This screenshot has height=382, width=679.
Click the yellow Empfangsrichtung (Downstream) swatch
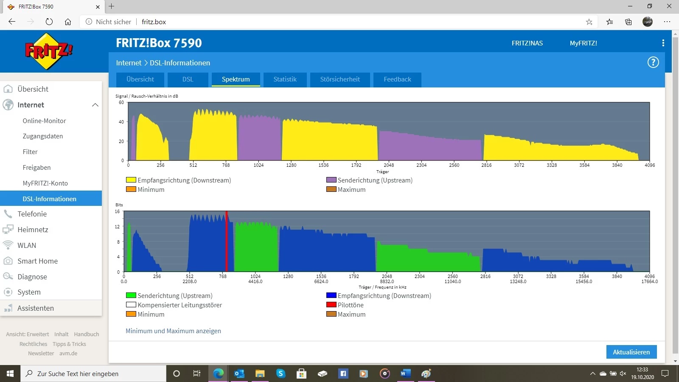pos(131,180)
